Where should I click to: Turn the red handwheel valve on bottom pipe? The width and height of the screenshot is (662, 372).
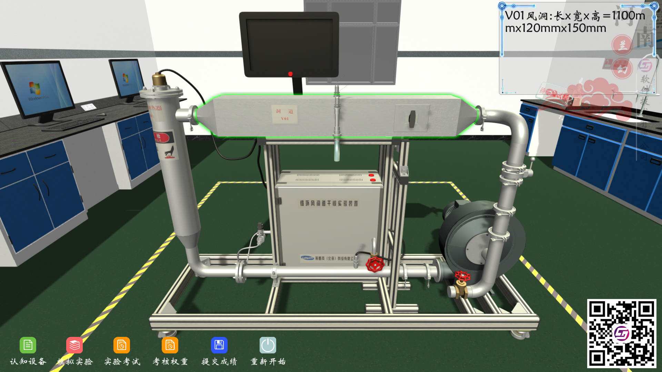pyautogui.click(x=375, y=265)
